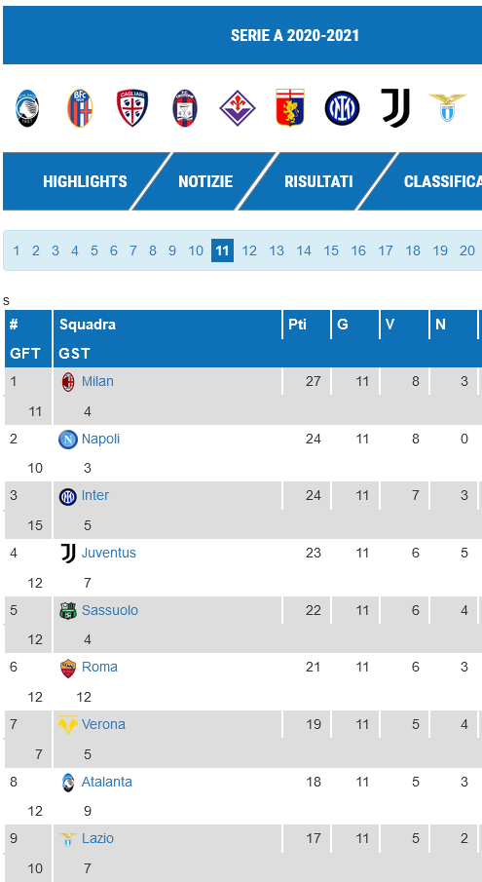Click the Crotone team crest
This screenshot has width=482, height=882.
185,108
